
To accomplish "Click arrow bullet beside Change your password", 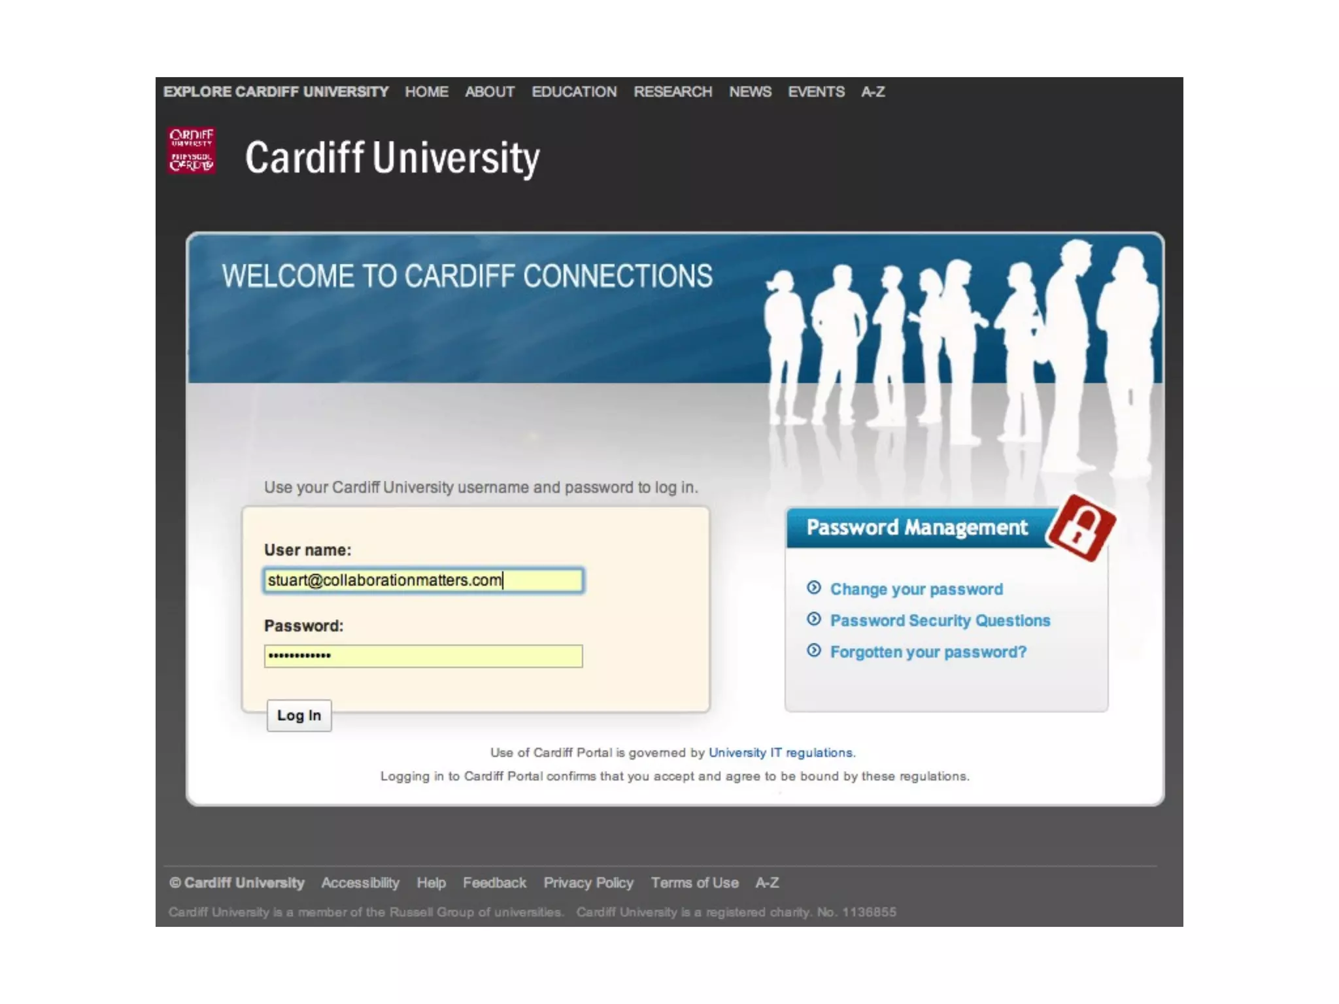I will point(813,588).
